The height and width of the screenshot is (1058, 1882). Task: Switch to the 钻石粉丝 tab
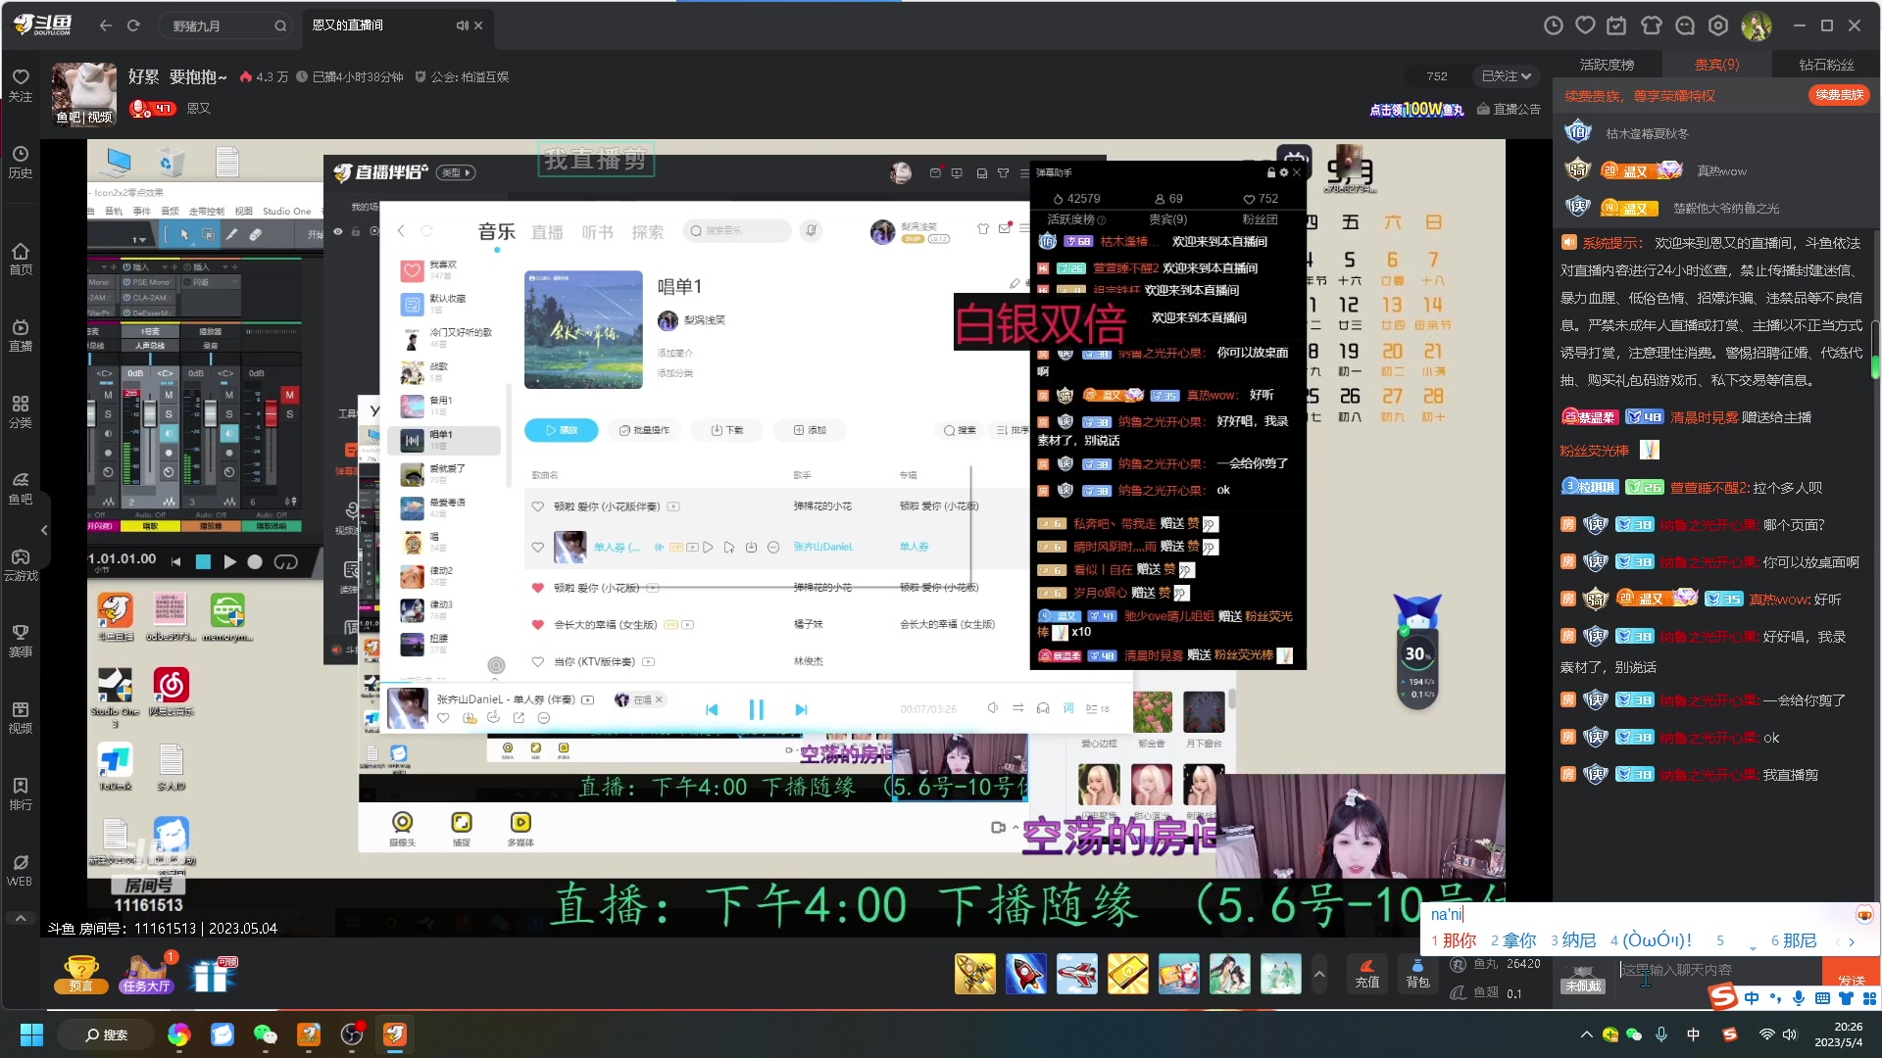pos(1827,65)
